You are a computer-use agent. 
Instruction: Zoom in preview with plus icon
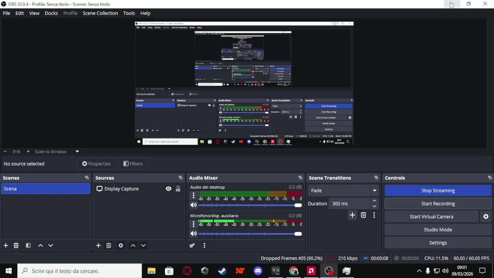pyautogui.click(x=28, y=151)
